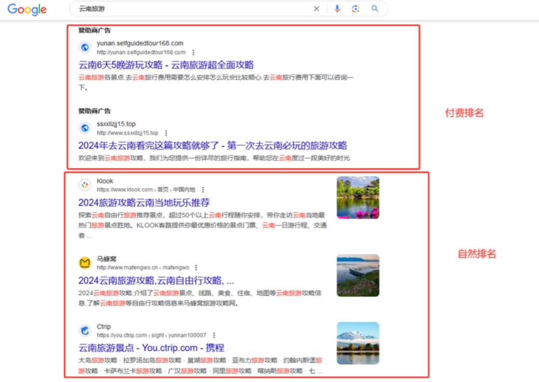Viewport: 539px width, 382px height.
Task: Click the 马蜂窝 site favicon
Action: [x=85, y=263]
